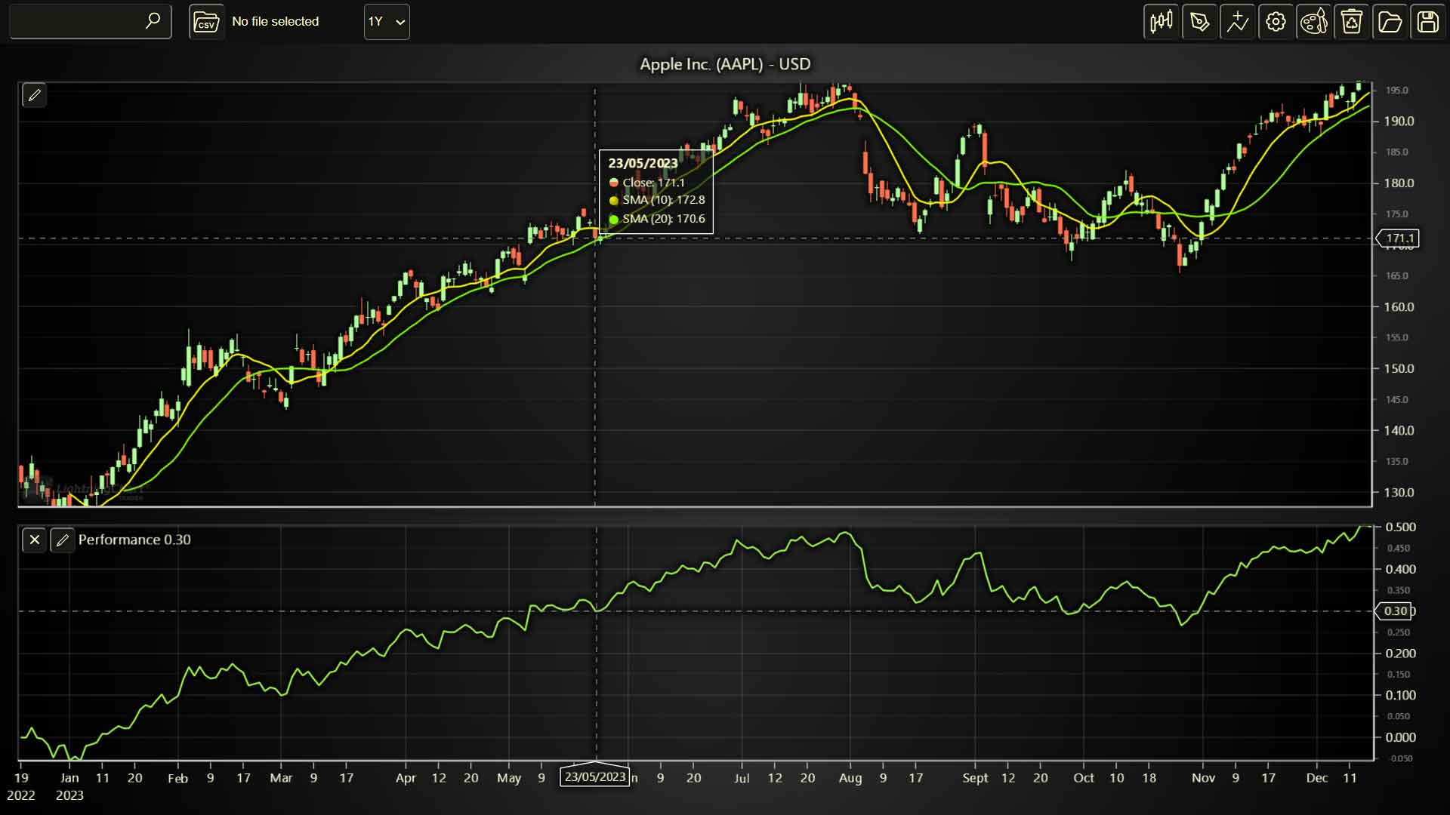
Task: Click the 2023 year label
Action: pyautogui.click(x=69, y=795)
